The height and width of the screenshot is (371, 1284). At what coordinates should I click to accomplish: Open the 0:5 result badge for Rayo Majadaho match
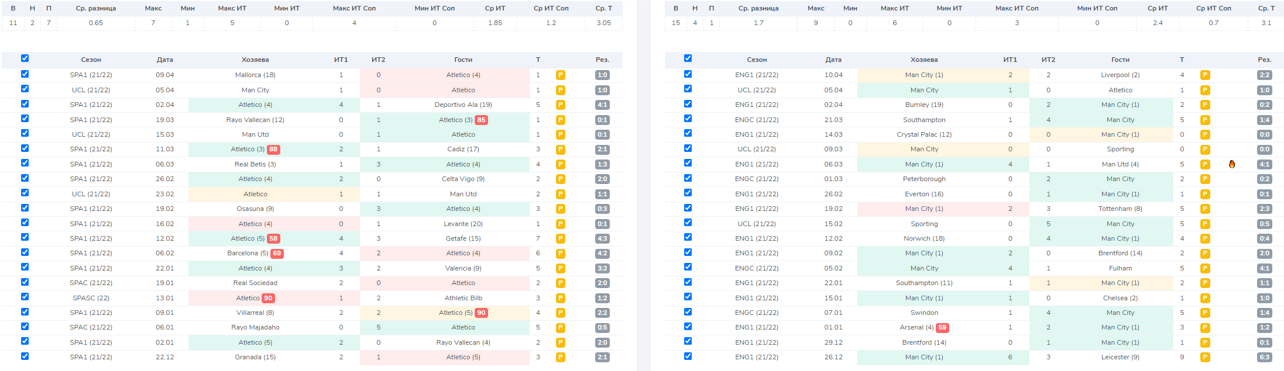pos(602,327)
